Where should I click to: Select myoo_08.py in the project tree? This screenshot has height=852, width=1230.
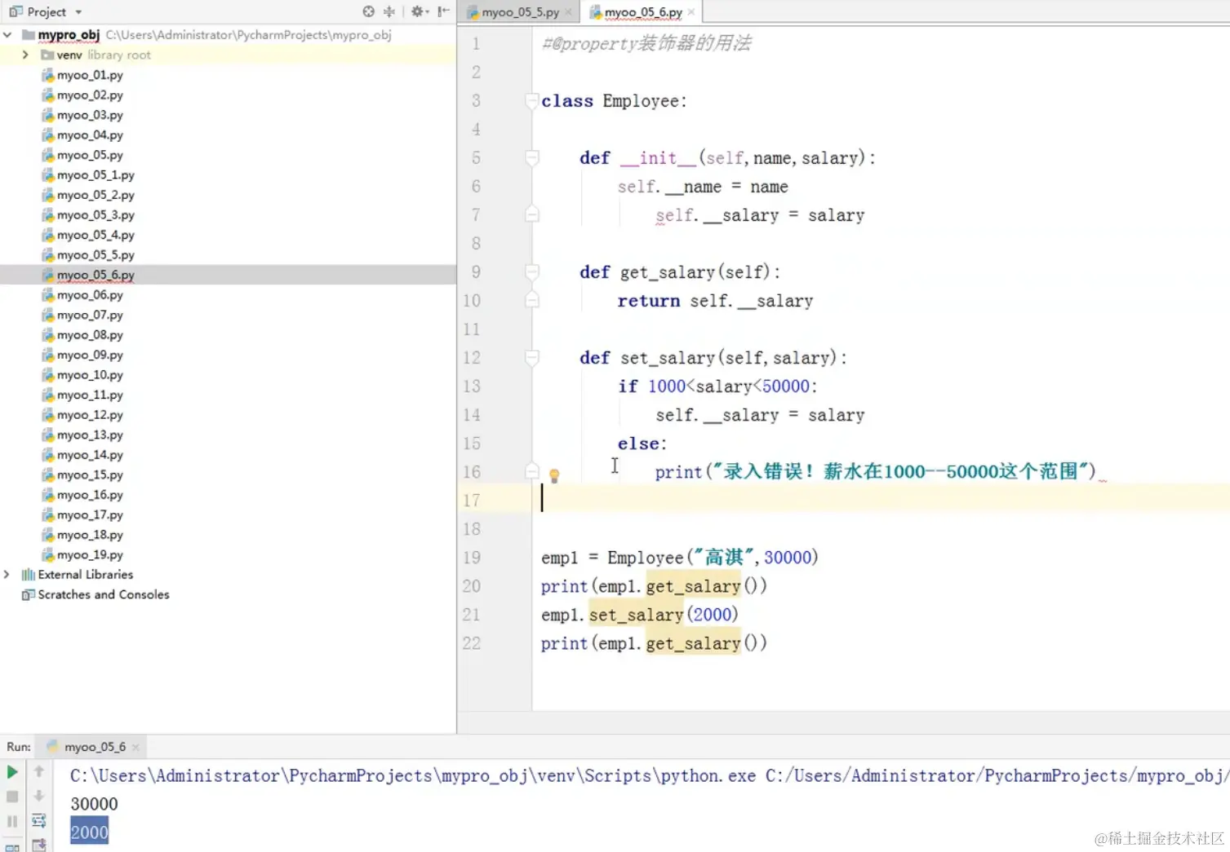(90, 335)
